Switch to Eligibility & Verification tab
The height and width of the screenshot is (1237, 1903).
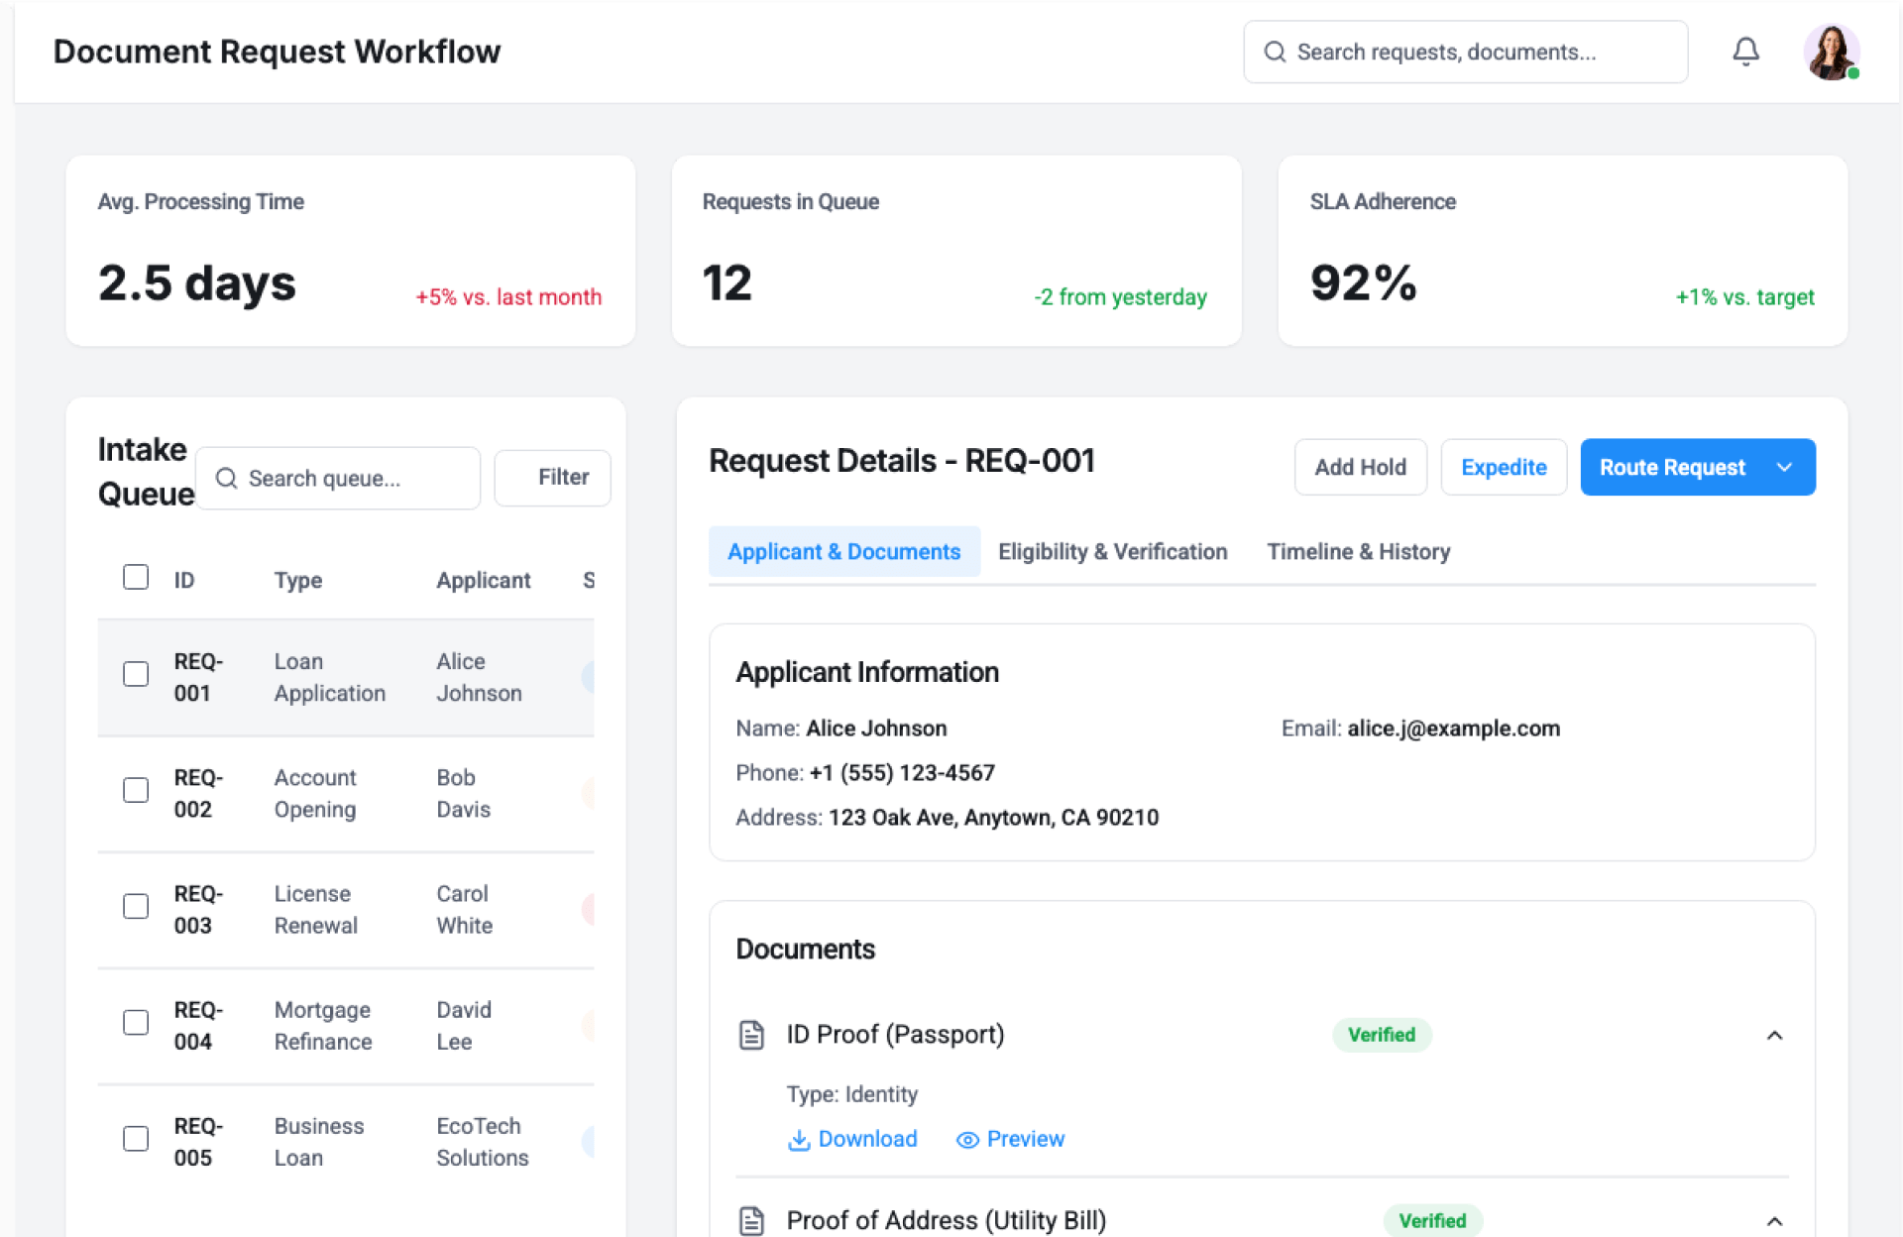(x=1112, y=551)
